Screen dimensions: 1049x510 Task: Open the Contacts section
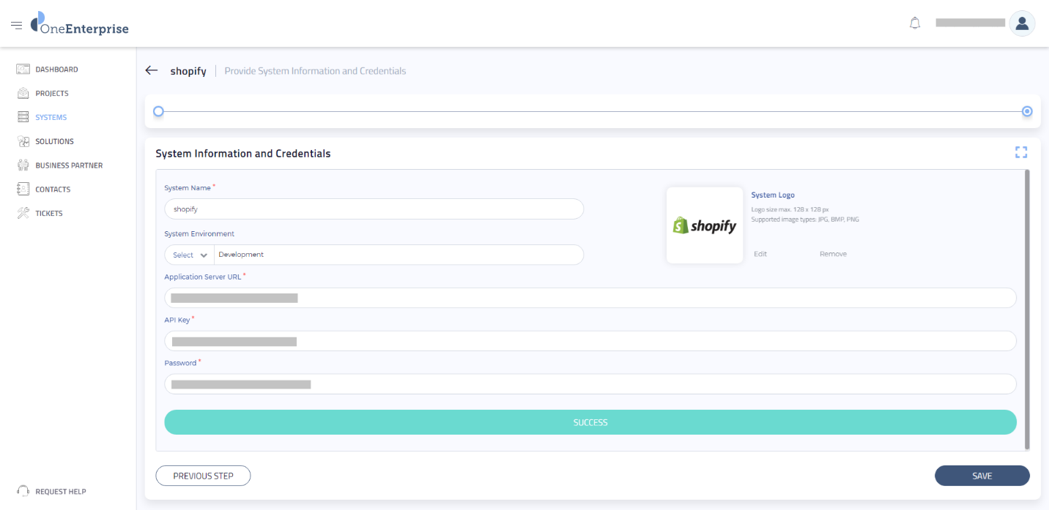click(x=53, y=189)
